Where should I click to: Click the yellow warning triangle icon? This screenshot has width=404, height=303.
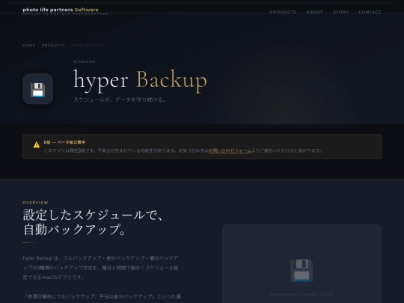37,145
